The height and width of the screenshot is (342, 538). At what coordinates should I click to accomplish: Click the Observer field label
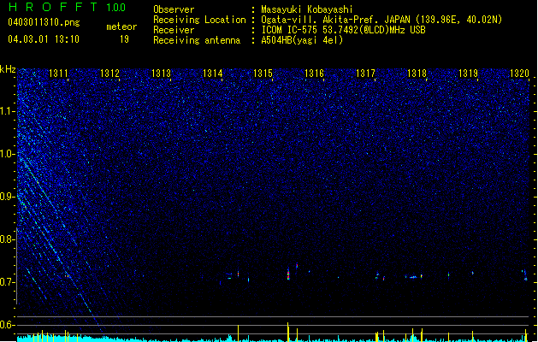tap(174, 9)
